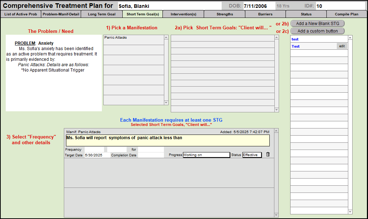Click Add a New Blank STG button
This screenshot has height=219, width=368.
(x=317, y=24)
